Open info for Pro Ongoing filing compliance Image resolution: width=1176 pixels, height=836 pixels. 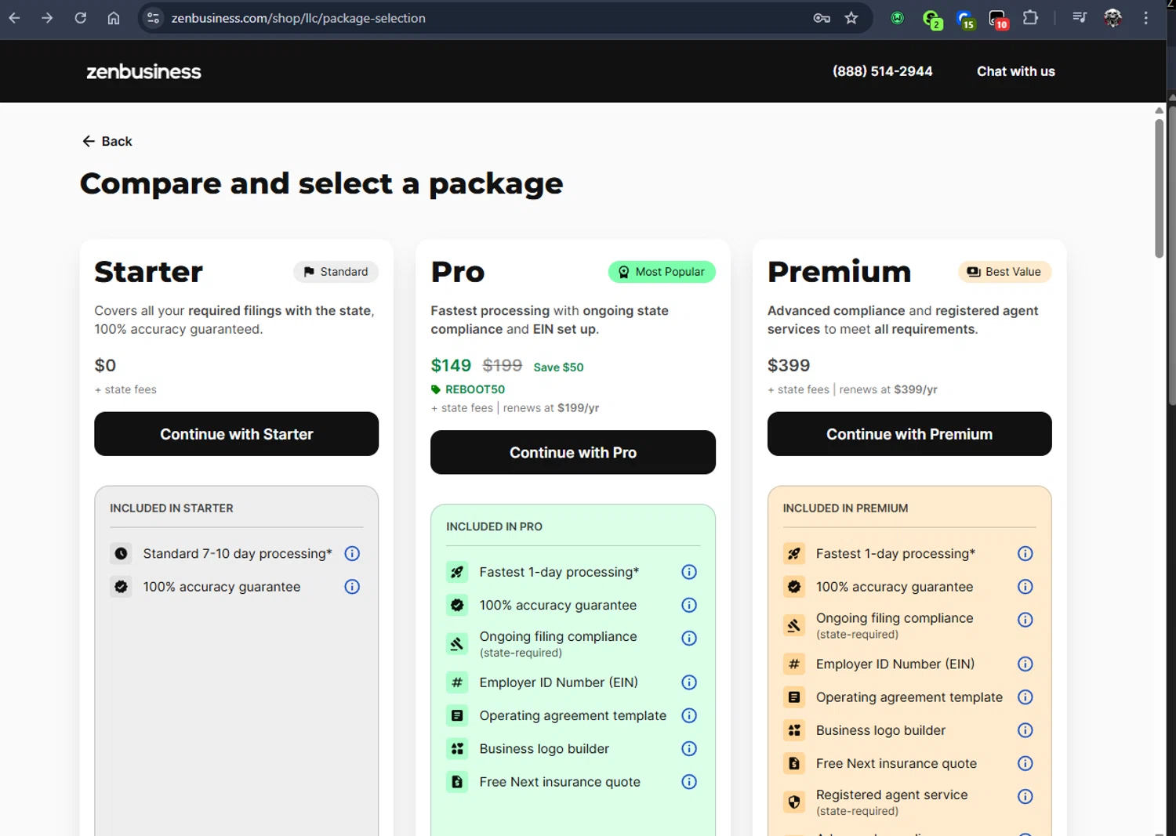click(689, 638)
